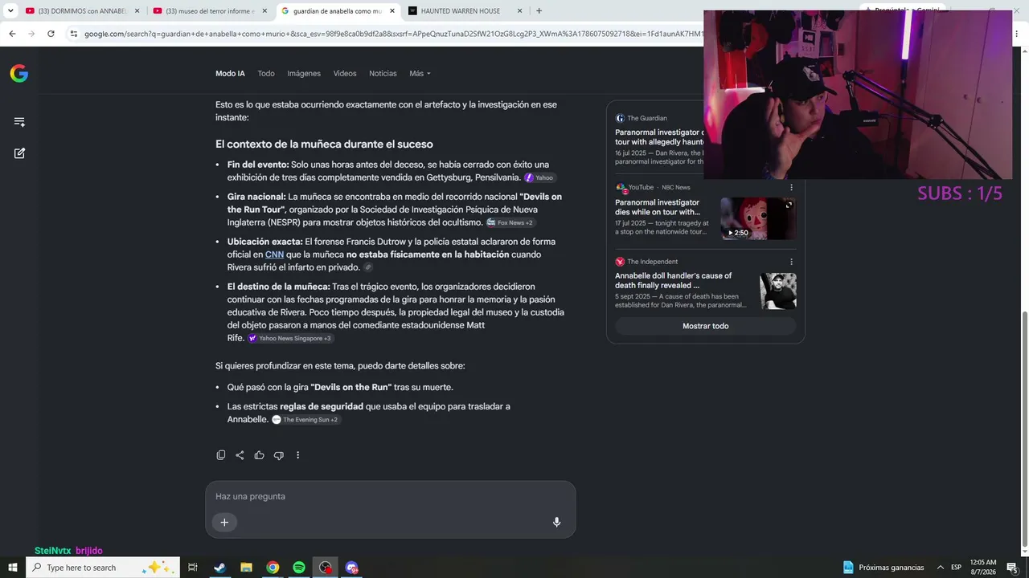Open the site information icon in address bar

73,34
